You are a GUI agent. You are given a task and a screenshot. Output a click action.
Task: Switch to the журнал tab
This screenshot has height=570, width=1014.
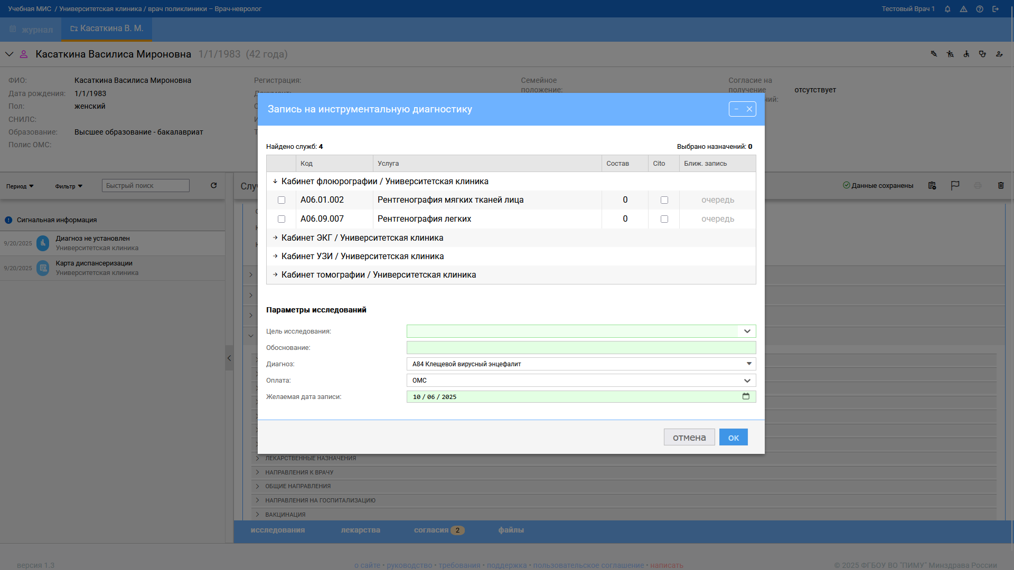[32, 30]
